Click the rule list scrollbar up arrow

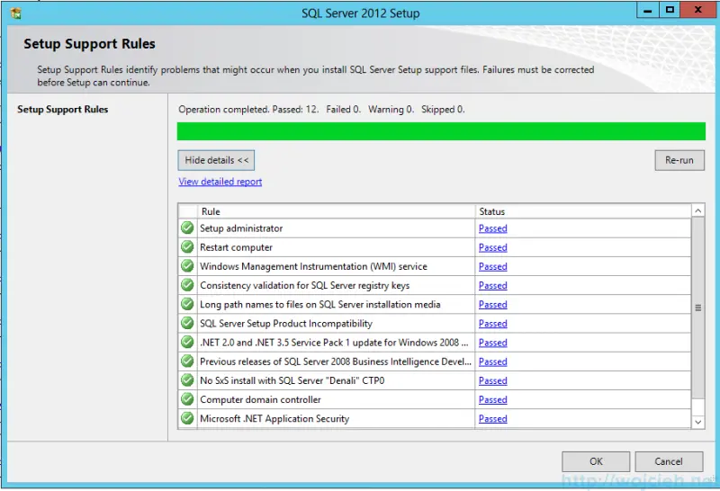pos(698,210)
